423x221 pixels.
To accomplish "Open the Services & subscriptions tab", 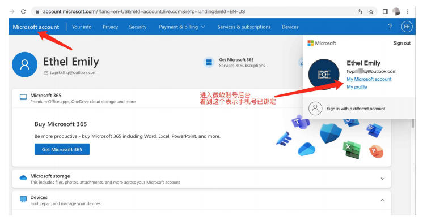I will (244, 27).
